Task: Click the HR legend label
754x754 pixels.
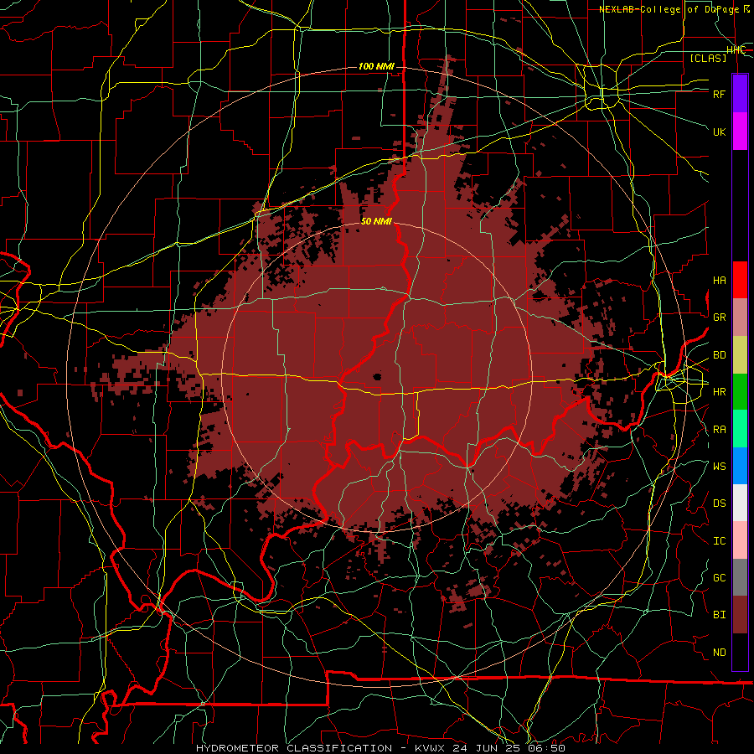Action: pyautogui.click(x=719, y=392)
